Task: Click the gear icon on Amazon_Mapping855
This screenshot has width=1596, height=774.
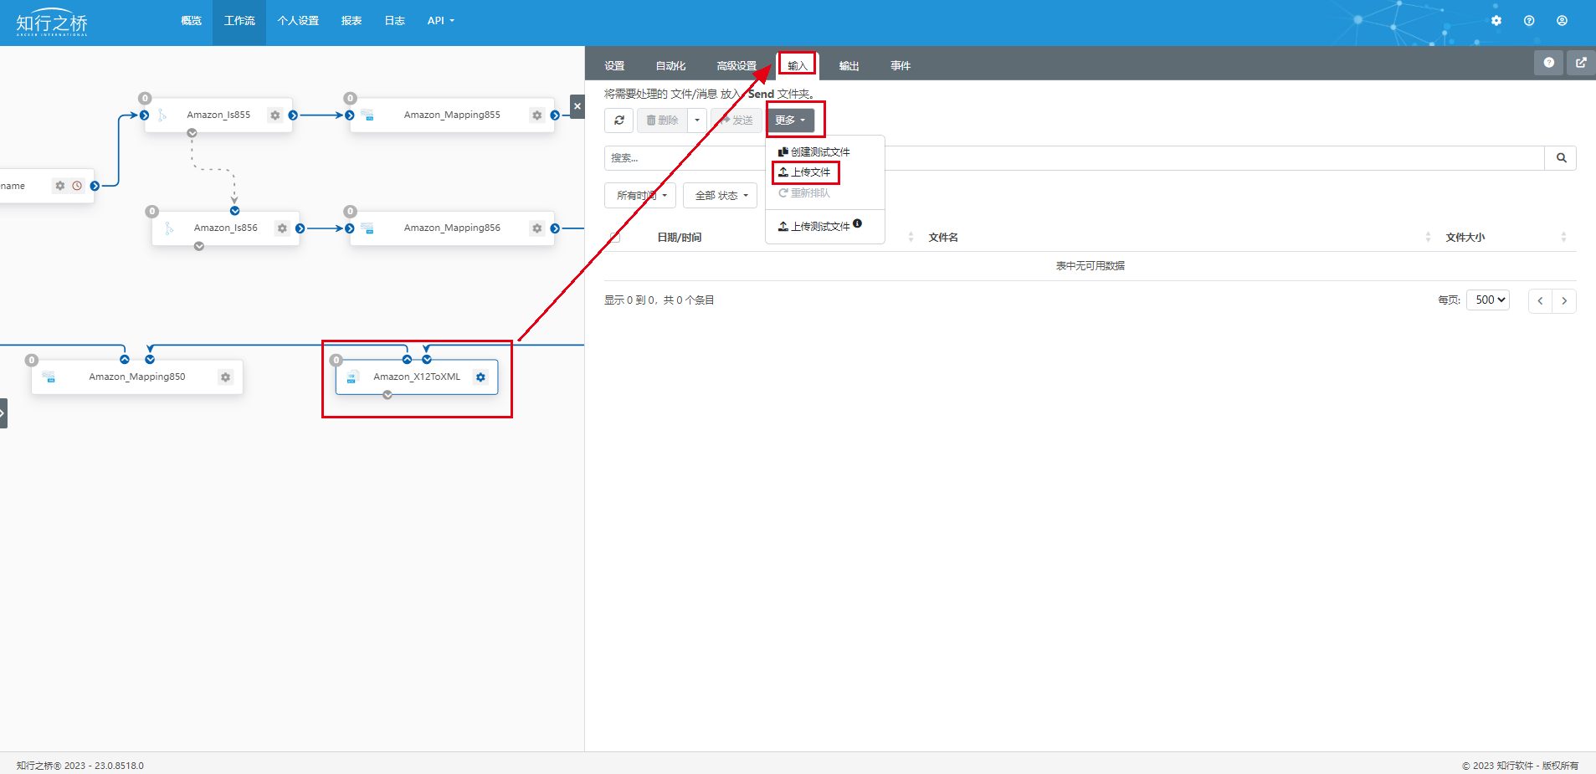Action: tap(536, 115)
